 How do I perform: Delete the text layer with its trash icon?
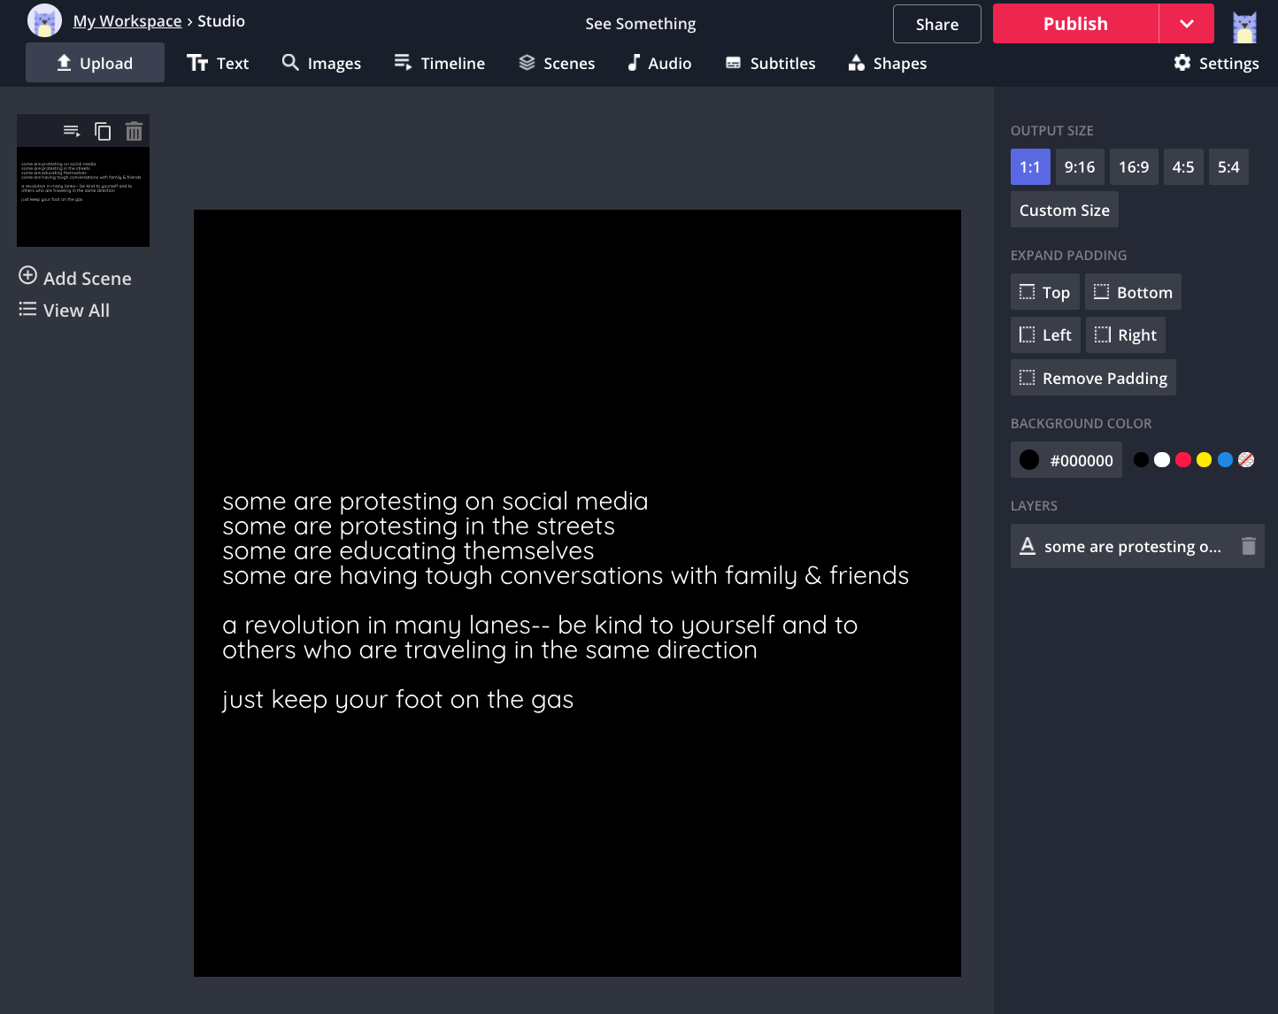1248,547
